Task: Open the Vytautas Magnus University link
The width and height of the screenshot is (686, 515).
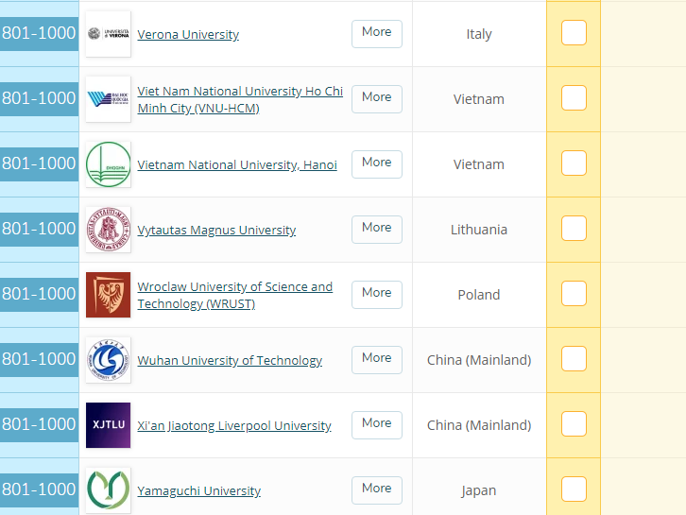Action: [x=216, y=230]
